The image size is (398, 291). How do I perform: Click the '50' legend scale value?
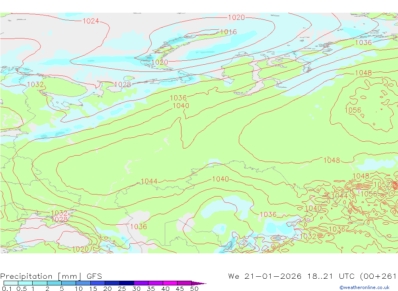click(x=194, y=289)
